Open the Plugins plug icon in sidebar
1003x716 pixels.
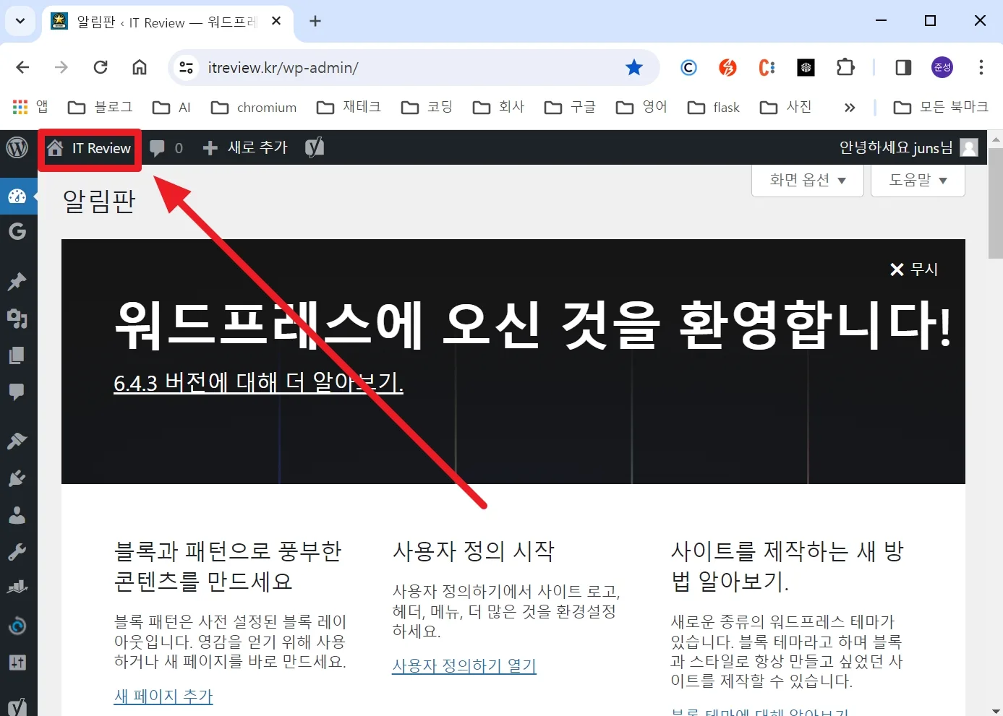pyautogui.click(x=17, y=478)
